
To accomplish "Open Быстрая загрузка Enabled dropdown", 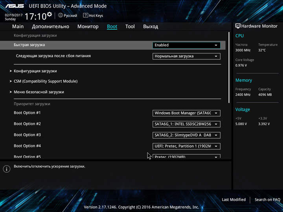I will tap(186, 45).
